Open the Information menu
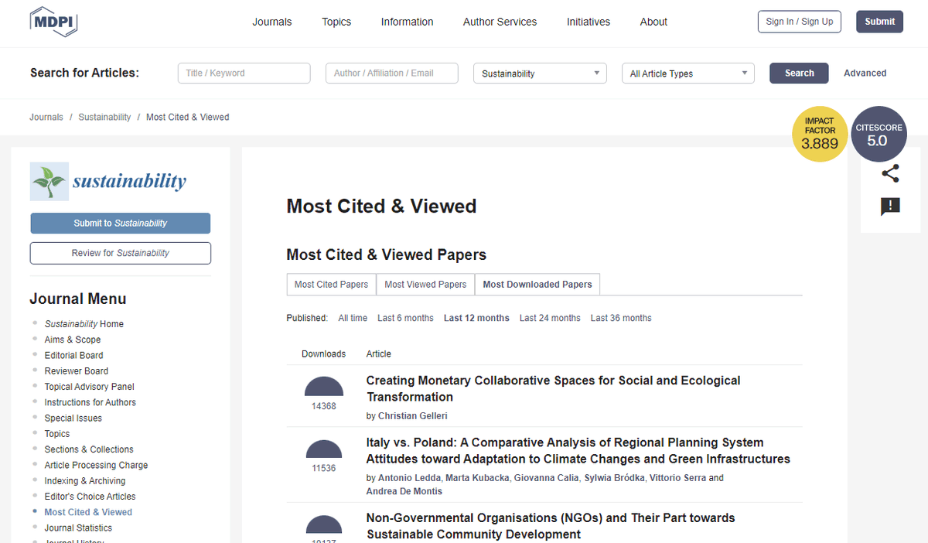928x543 pixels. [407, 22]
